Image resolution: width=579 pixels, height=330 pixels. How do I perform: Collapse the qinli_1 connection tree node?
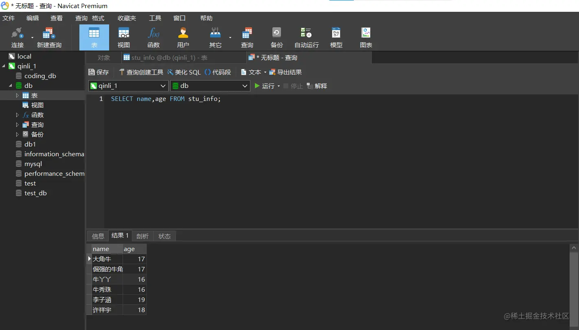[x=4, y=66]
